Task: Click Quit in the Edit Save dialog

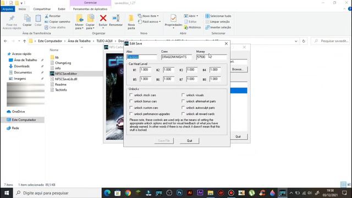Action: click(x=189, y=141)
